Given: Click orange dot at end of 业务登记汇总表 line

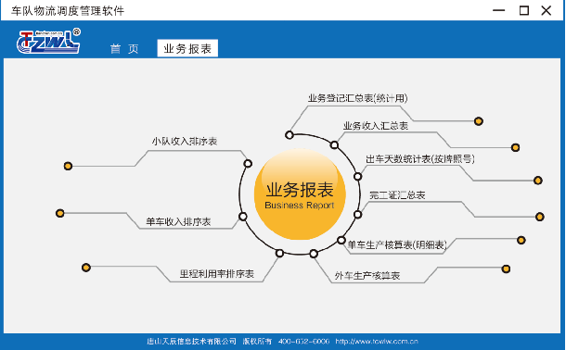Looking at the screenshot, I should (x=479, y=121).
